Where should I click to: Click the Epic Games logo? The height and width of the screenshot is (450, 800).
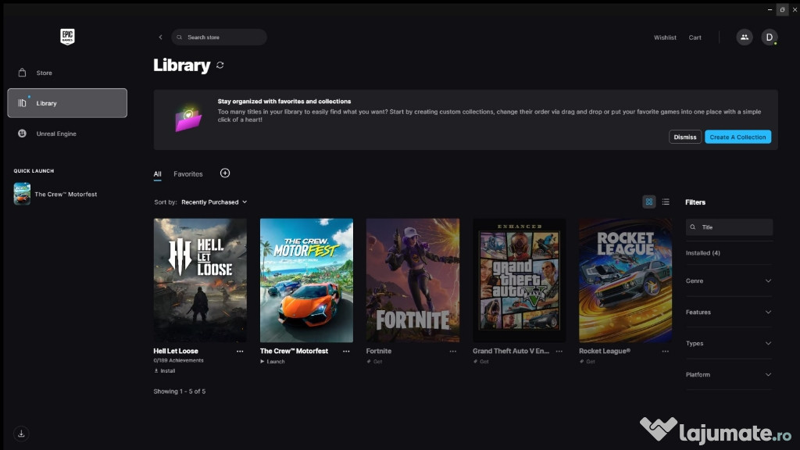click(67, 37)
